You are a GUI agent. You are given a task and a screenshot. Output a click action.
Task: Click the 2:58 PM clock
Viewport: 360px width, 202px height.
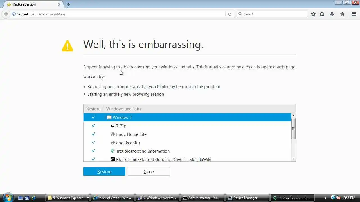[x=349, y=198]
